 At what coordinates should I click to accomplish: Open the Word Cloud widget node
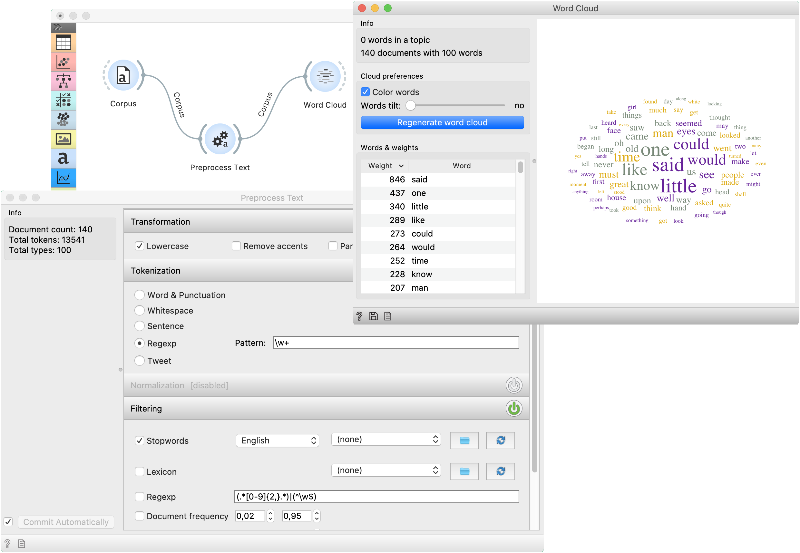325,76
